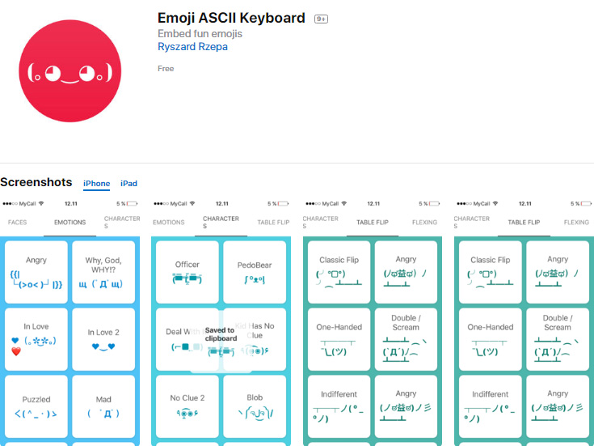Click the 9+ age rating badge
Viewport: 594px width, 446px height.
(x=321, y=19)
